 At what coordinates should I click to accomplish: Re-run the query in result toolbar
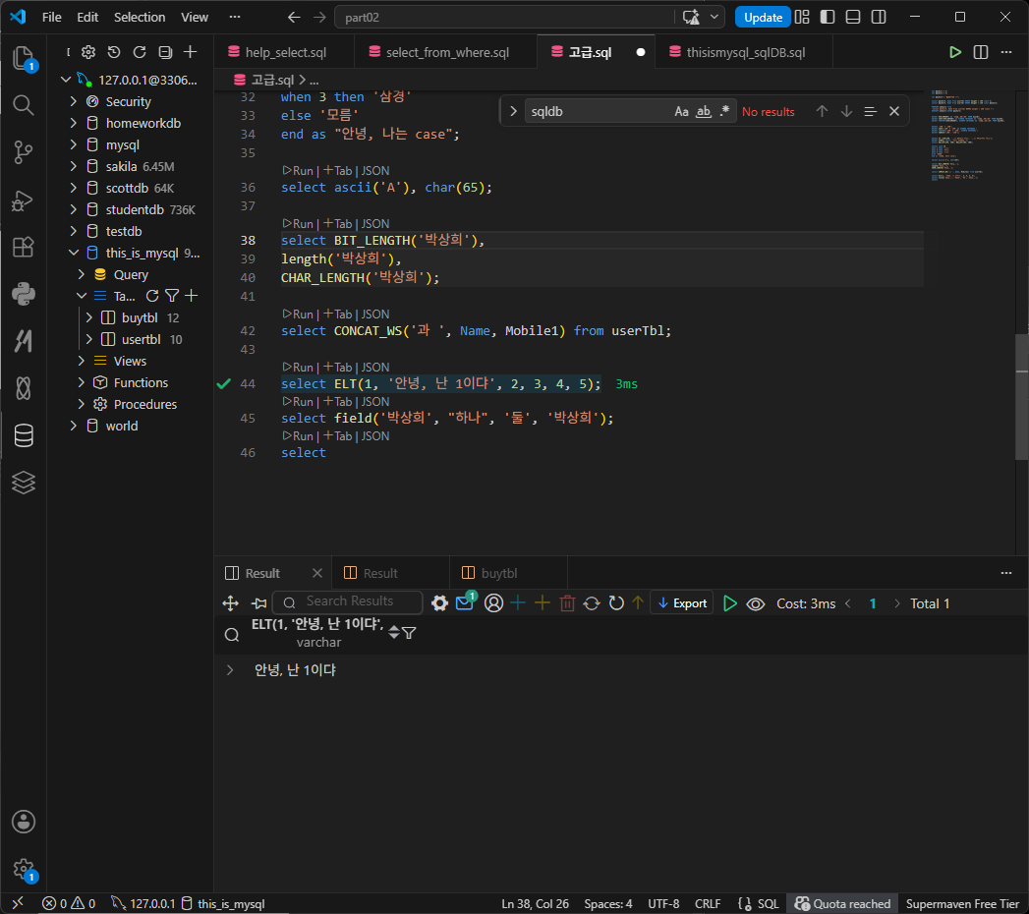click(x=730, y=603)
